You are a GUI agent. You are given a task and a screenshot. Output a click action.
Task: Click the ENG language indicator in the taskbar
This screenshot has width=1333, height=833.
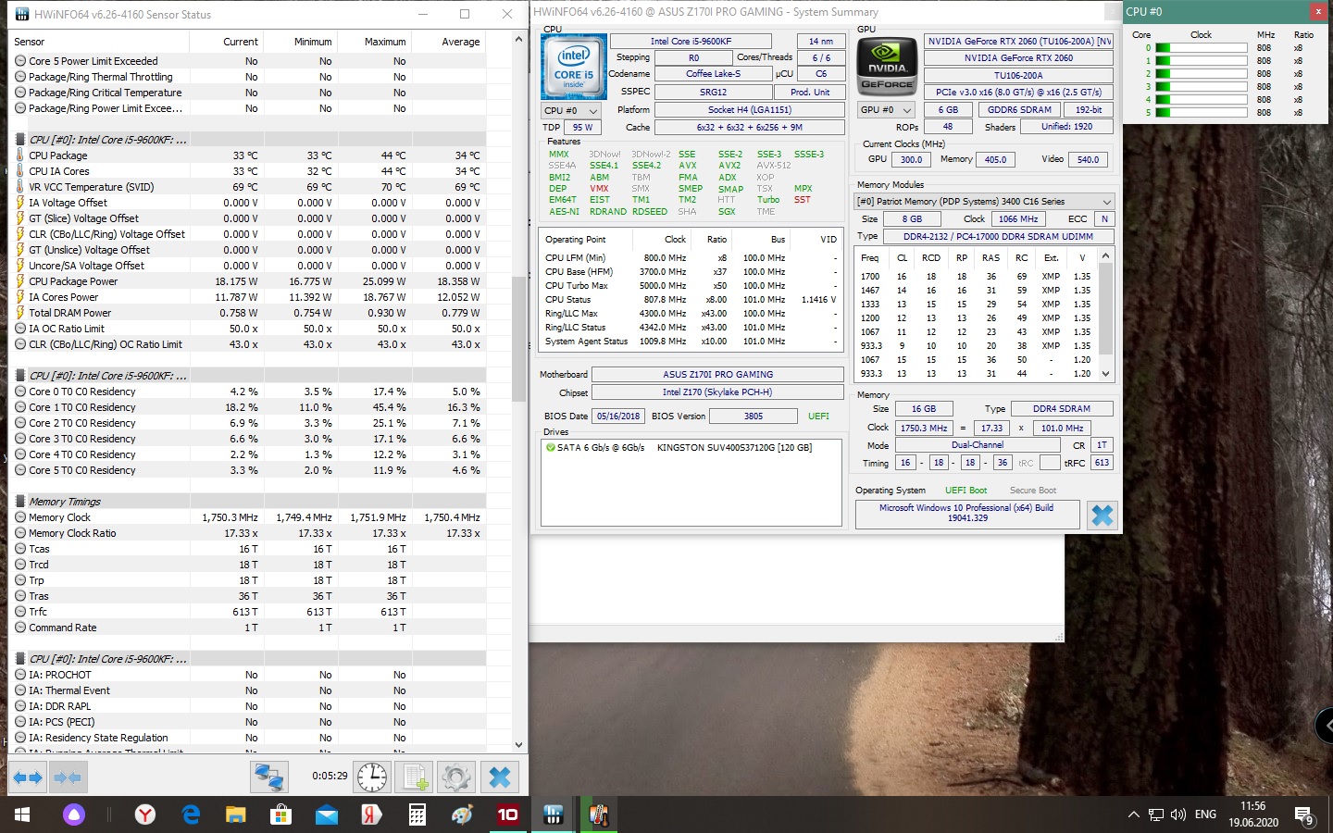click(x=1205, y=814)
